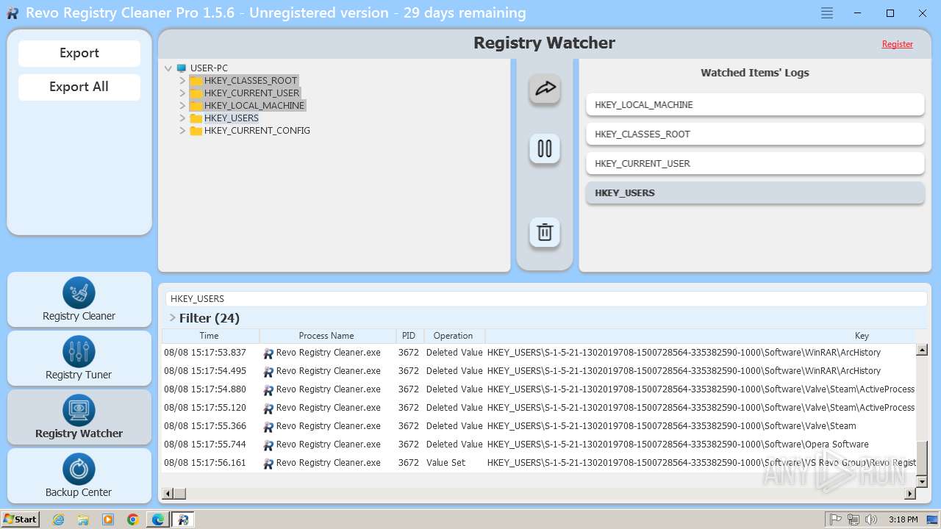The width and height of the screenshot is (941, 529).
Task: Collapse the USER-PC tree node
Action: (168, 68)
